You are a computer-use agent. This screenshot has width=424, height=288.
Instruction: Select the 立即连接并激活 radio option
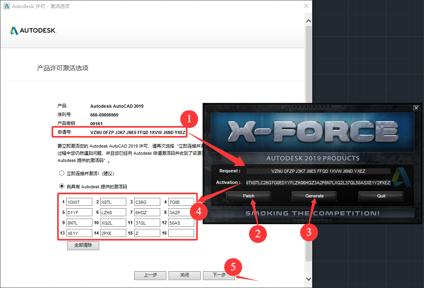pos(62,174)
